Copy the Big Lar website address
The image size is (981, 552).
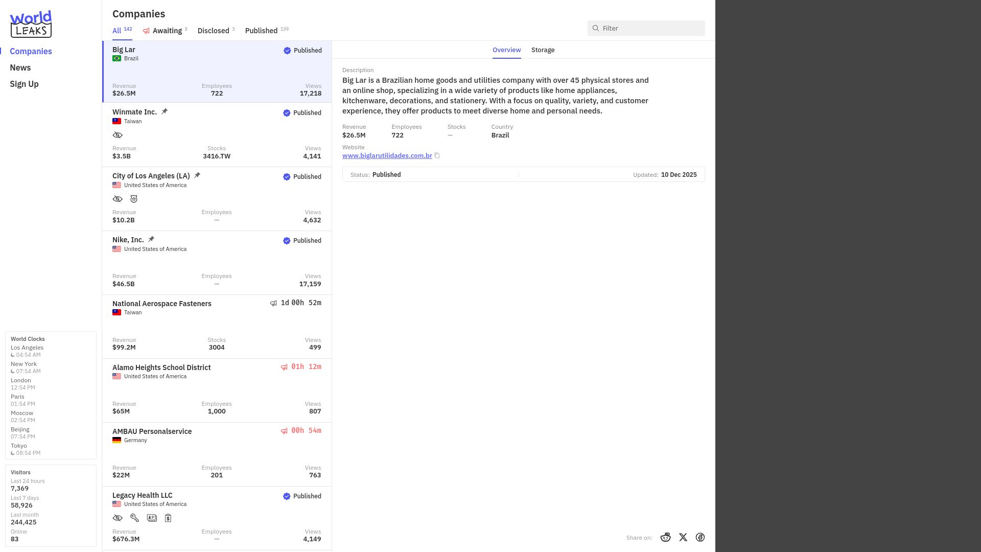pyautogui.click(x=437, y=155)
